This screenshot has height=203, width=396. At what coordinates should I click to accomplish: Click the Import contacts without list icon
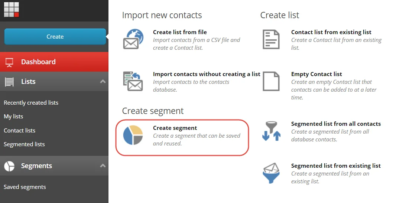[133, 81]
